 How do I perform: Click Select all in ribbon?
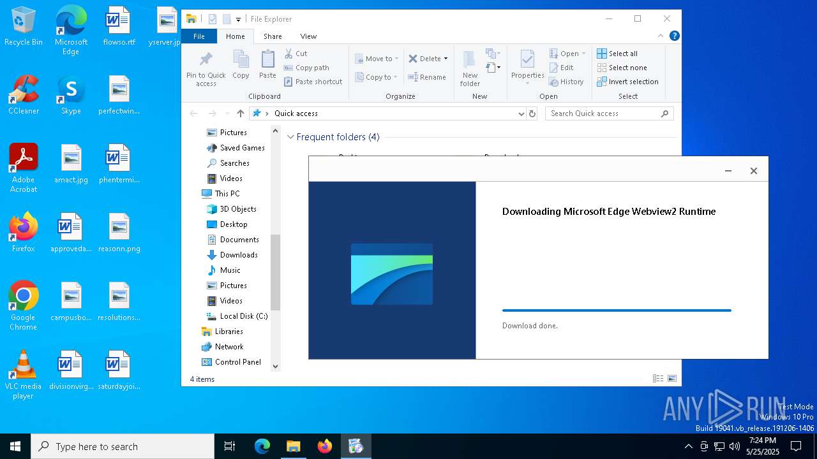coord(617,54)
